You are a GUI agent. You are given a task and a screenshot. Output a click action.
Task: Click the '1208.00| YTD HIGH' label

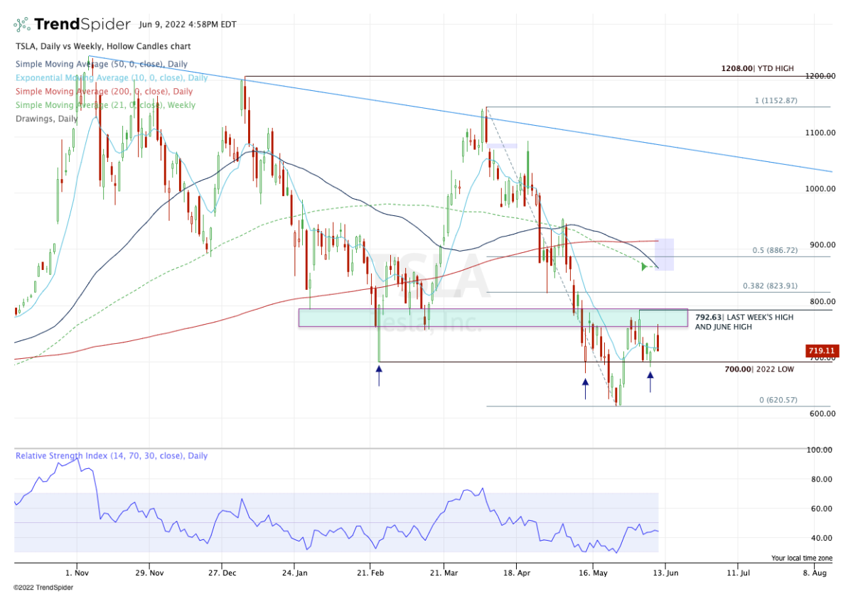[756, 70]
